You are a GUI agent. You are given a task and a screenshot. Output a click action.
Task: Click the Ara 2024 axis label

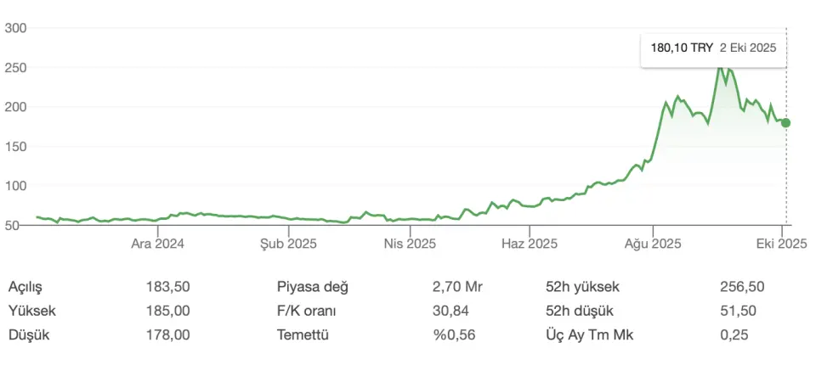click(157, 244)
